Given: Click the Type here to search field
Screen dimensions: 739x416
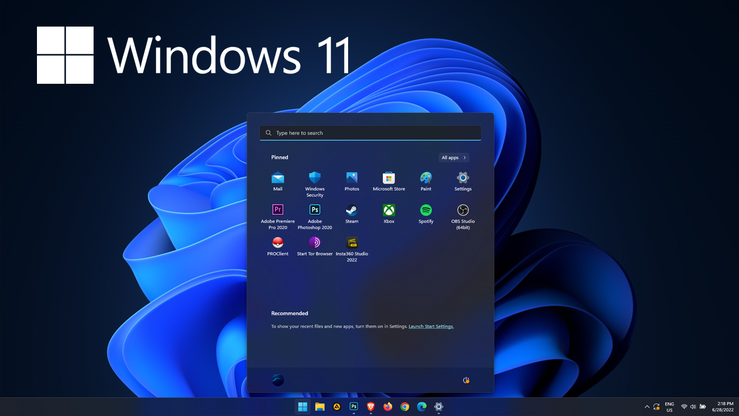Looking at the screenshot, I should tap(370, 133).
